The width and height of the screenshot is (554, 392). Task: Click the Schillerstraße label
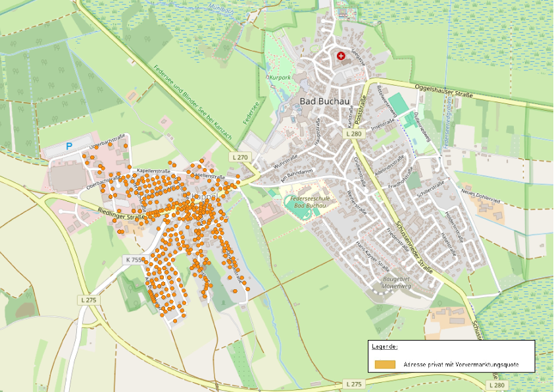click(x=430, y=189)
